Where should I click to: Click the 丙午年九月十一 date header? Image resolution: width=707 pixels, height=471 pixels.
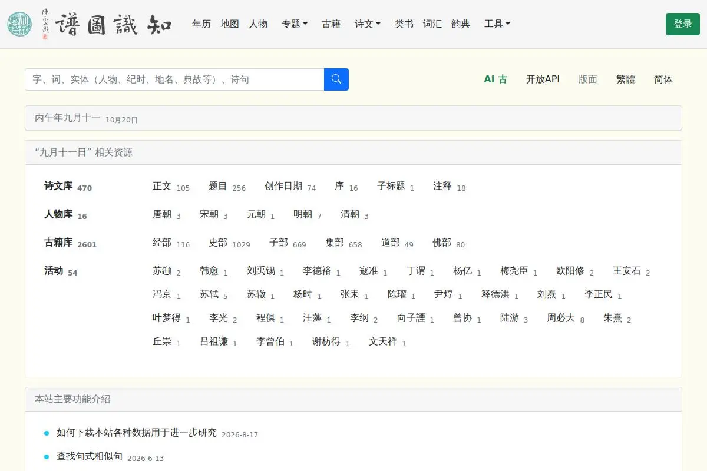(x=68, y=118)
